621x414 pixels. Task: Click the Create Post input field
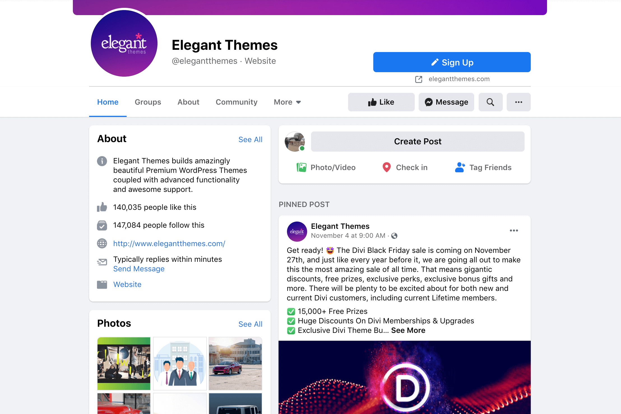417,141
